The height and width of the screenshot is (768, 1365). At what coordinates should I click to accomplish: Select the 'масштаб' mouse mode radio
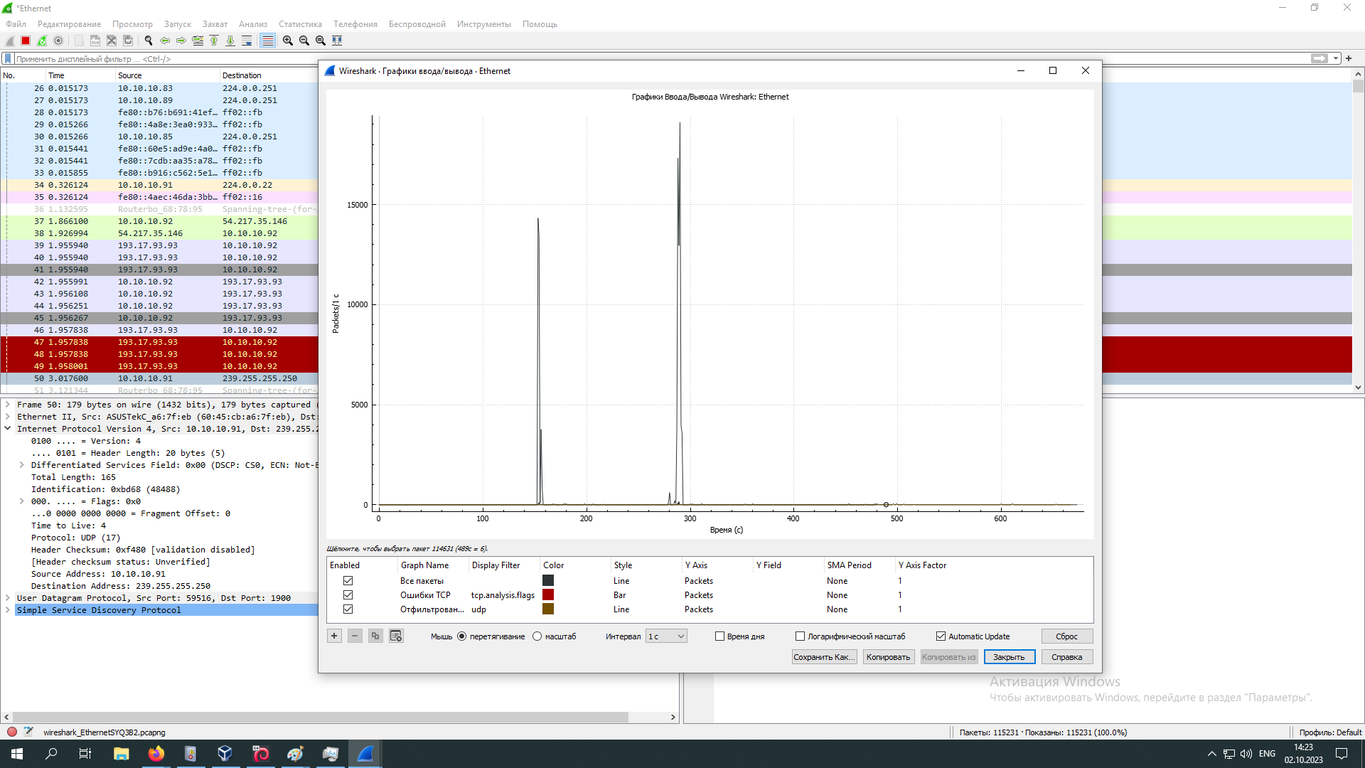pyautogui.click(x=537, y=636)
